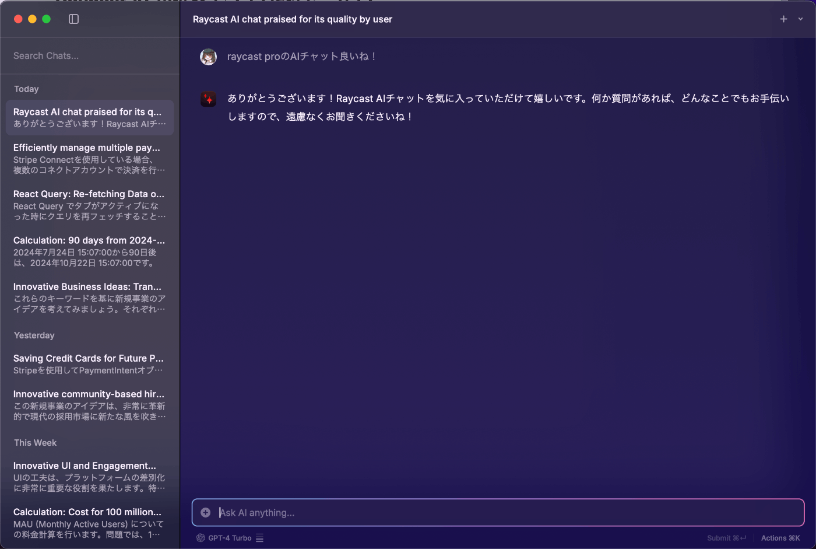Viewport: 816px width, 549px height.
Task: Click the This Week section header
Action: pos(36,443)
